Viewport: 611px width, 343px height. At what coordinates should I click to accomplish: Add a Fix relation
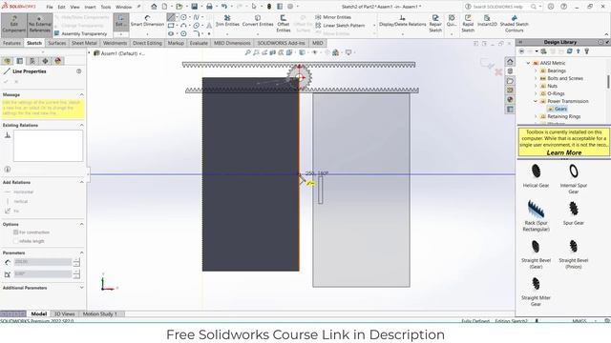pos(11,211)
